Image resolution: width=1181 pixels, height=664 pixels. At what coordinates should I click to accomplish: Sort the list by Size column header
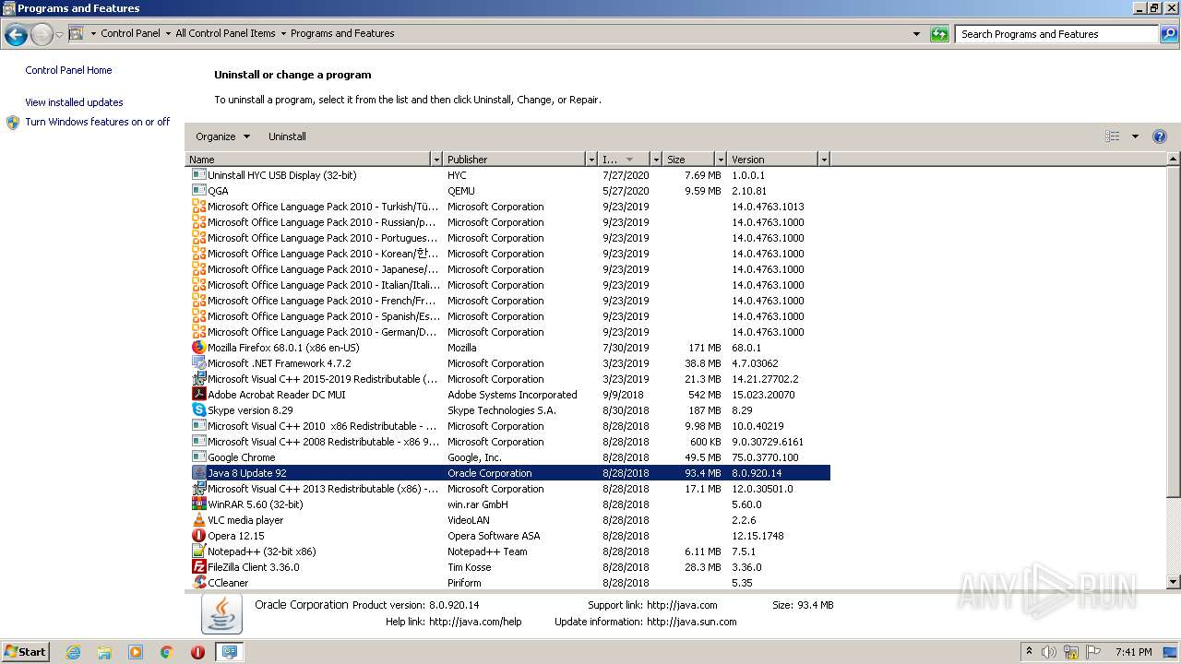coord(689,160)
